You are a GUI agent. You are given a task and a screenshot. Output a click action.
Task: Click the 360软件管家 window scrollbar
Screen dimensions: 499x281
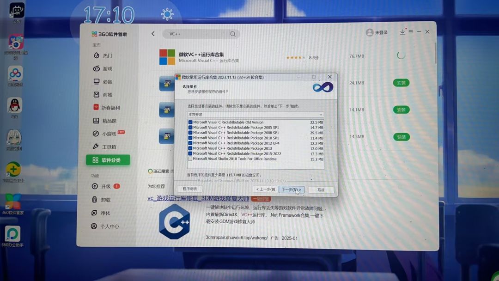click(435, 53)
